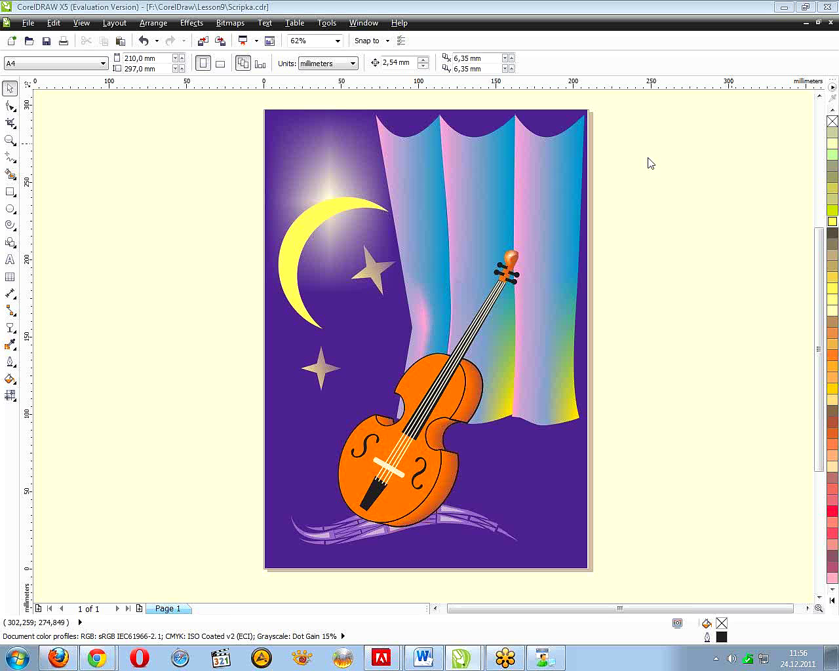839x671 pixels.
Task: Select the Freehand tool
Action: tap(10, 157)
